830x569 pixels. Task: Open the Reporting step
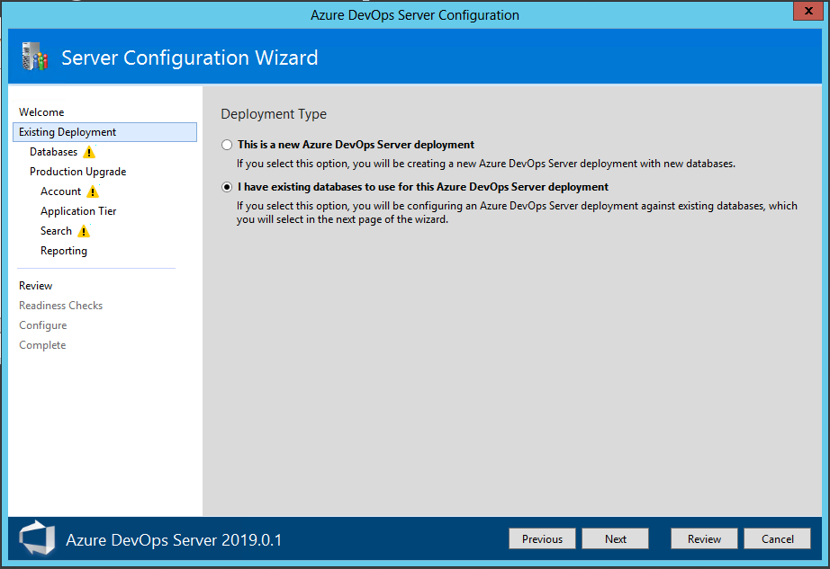click(64, 251)
